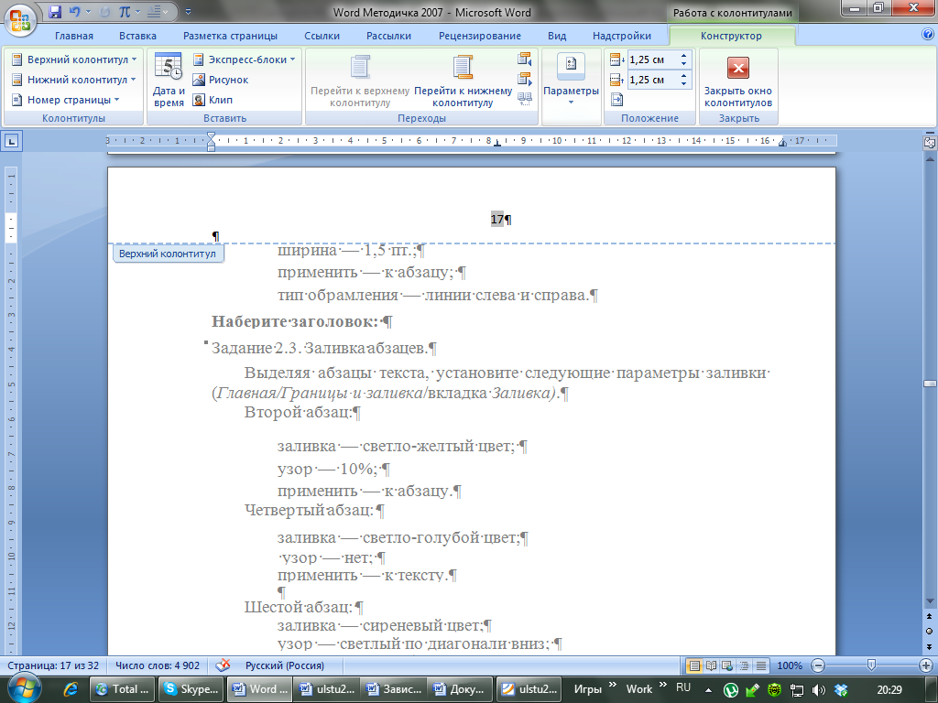Click zoom out minus button

tap(818, 665)
